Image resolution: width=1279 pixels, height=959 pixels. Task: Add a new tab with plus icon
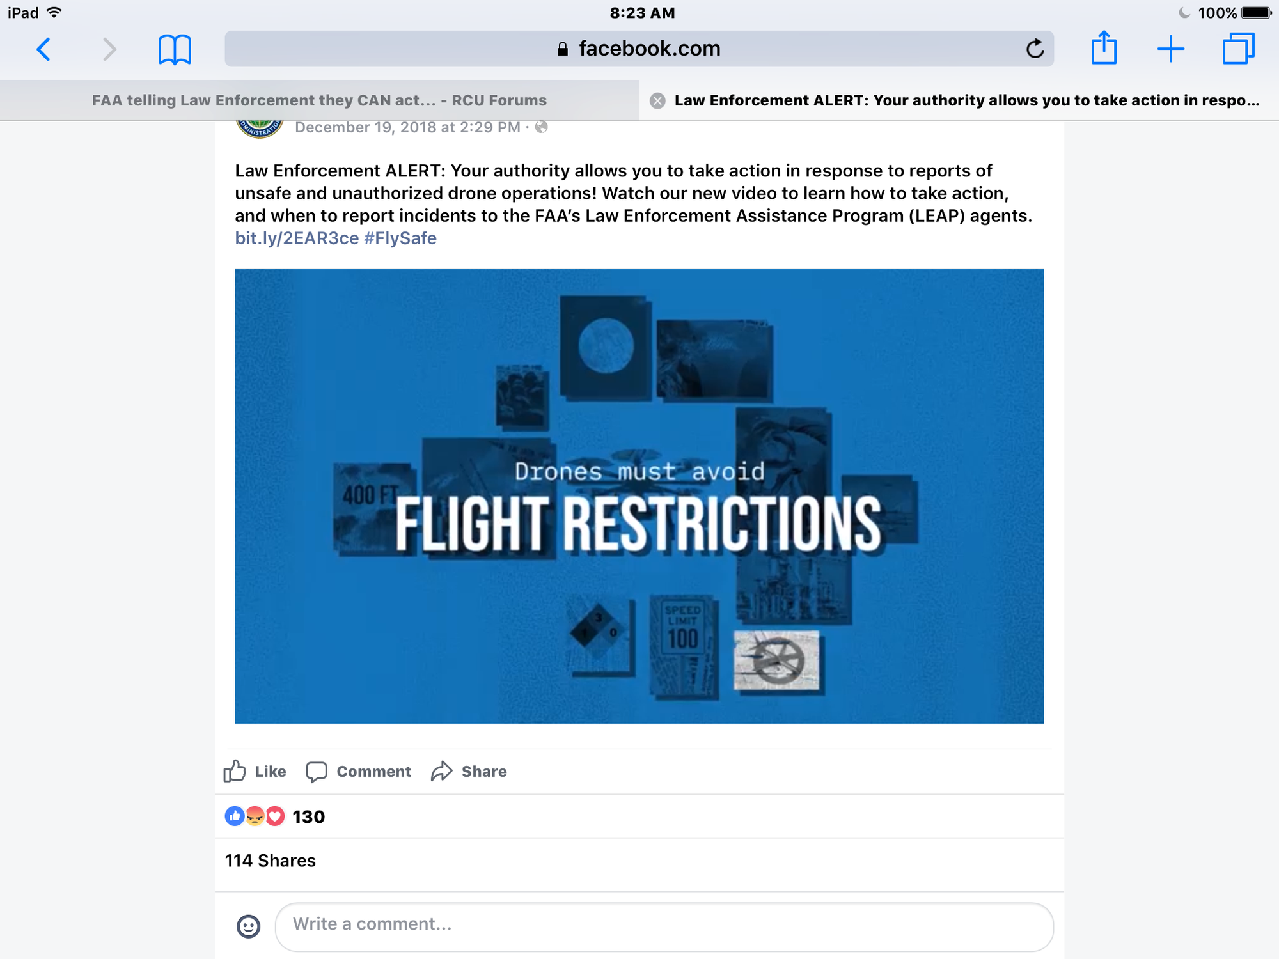click(x=1171, y=49)
